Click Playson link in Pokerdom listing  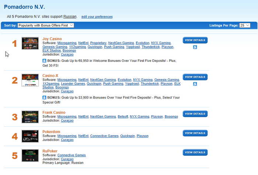(x=143, y=136)
